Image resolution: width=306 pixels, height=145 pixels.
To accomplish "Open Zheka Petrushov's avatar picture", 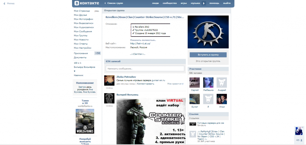I will (109, 81).
